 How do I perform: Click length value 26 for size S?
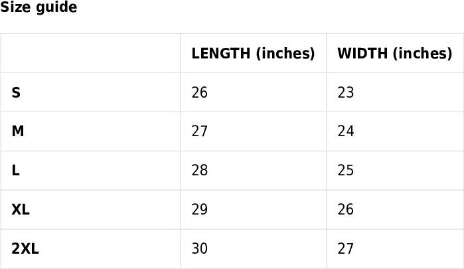tap(199, 92)
